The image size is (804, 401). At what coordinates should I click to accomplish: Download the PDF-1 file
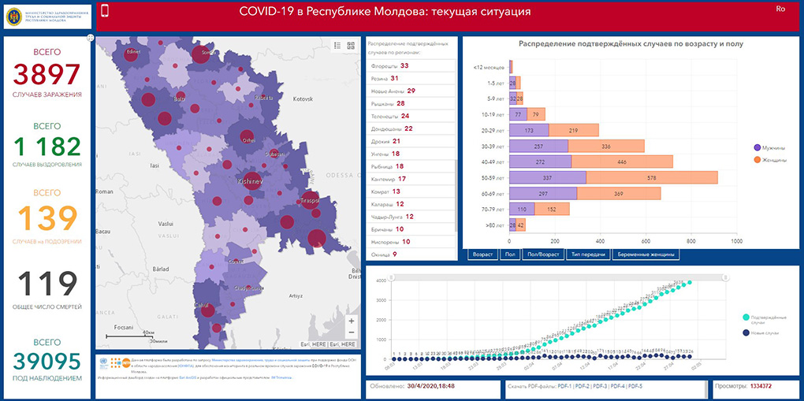coord(565,386)
